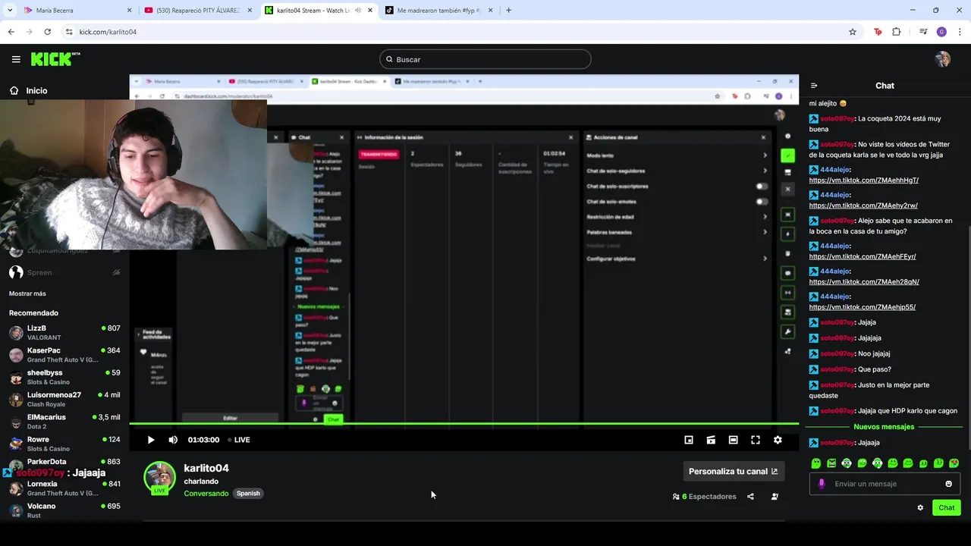This screenshot has width=971, height=546.
Task: Open the Kick user profile avatar menu
Action: 943,59
